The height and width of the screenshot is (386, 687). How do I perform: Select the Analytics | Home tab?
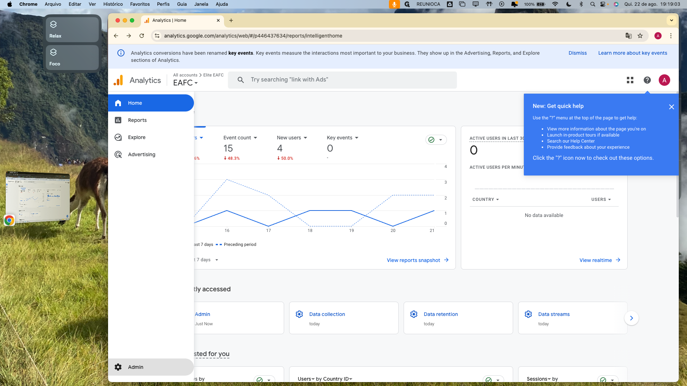pyautogui.click(x=182, y=20)
